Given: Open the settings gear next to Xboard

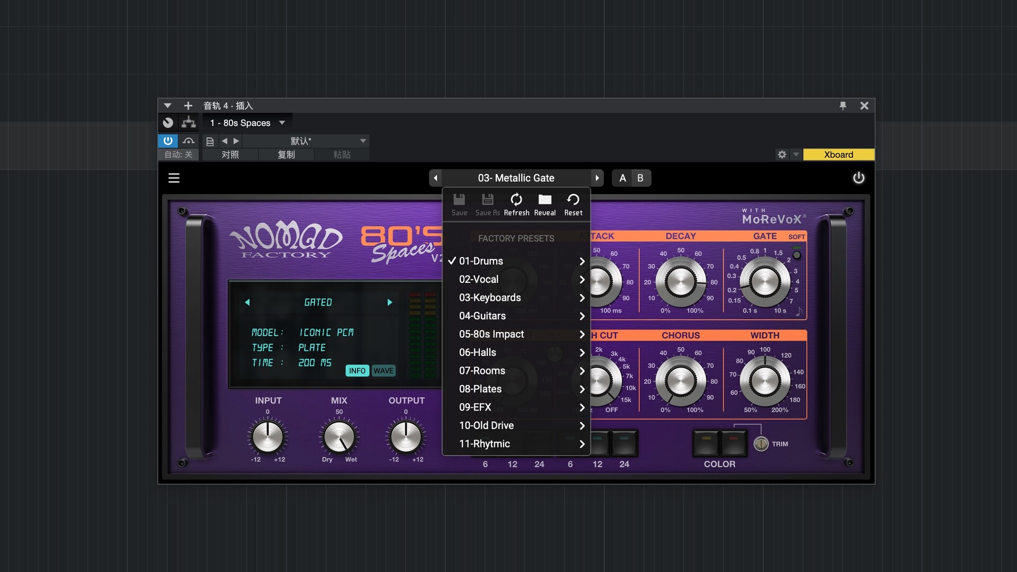Looking at the screenshot, I should coord(782,155).
